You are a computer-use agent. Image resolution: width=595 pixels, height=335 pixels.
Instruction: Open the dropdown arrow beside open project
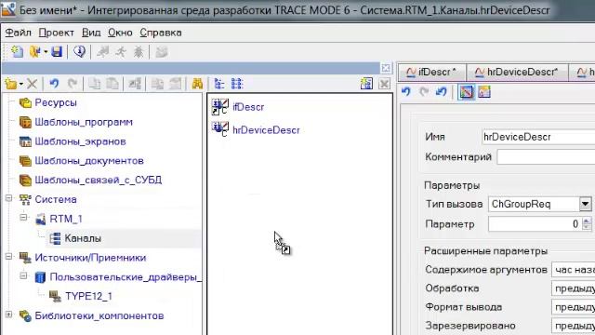coord(46,52)
